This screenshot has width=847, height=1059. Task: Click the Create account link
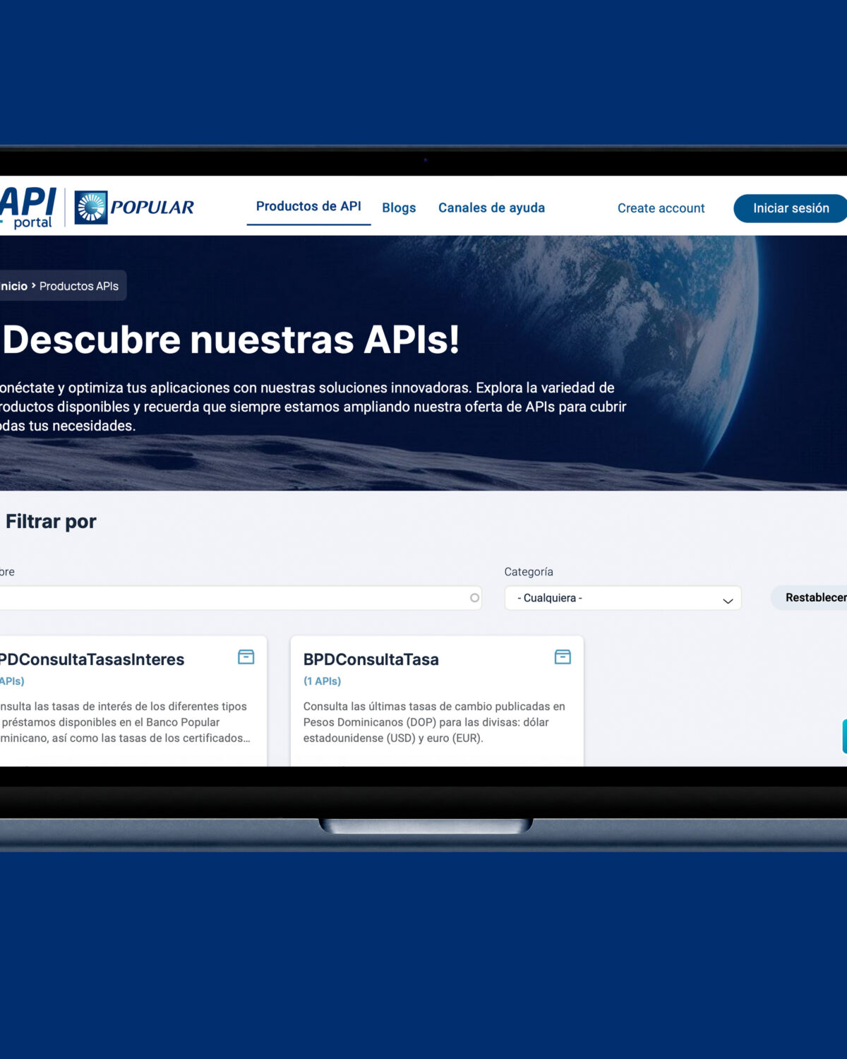pyautogui.click(x=661, y=208)
